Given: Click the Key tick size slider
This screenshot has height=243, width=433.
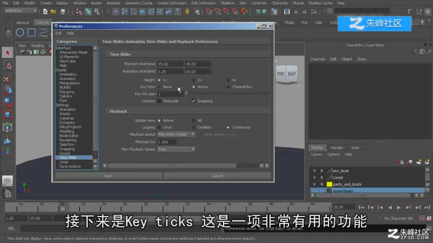Looking at the screenshot, I should click(x=186, y=94).
